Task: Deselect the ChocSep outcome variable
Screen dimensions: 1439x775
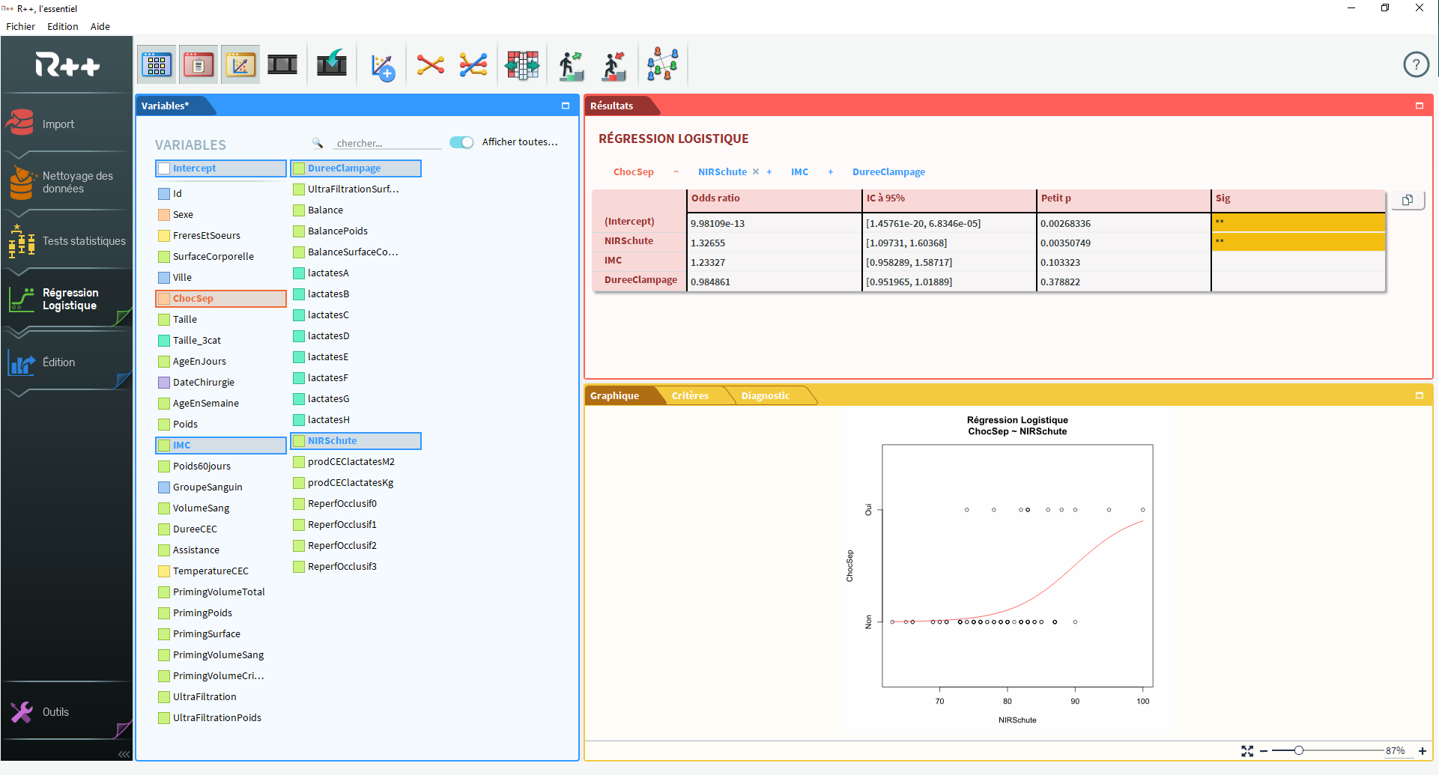Action: click(221, 299)
